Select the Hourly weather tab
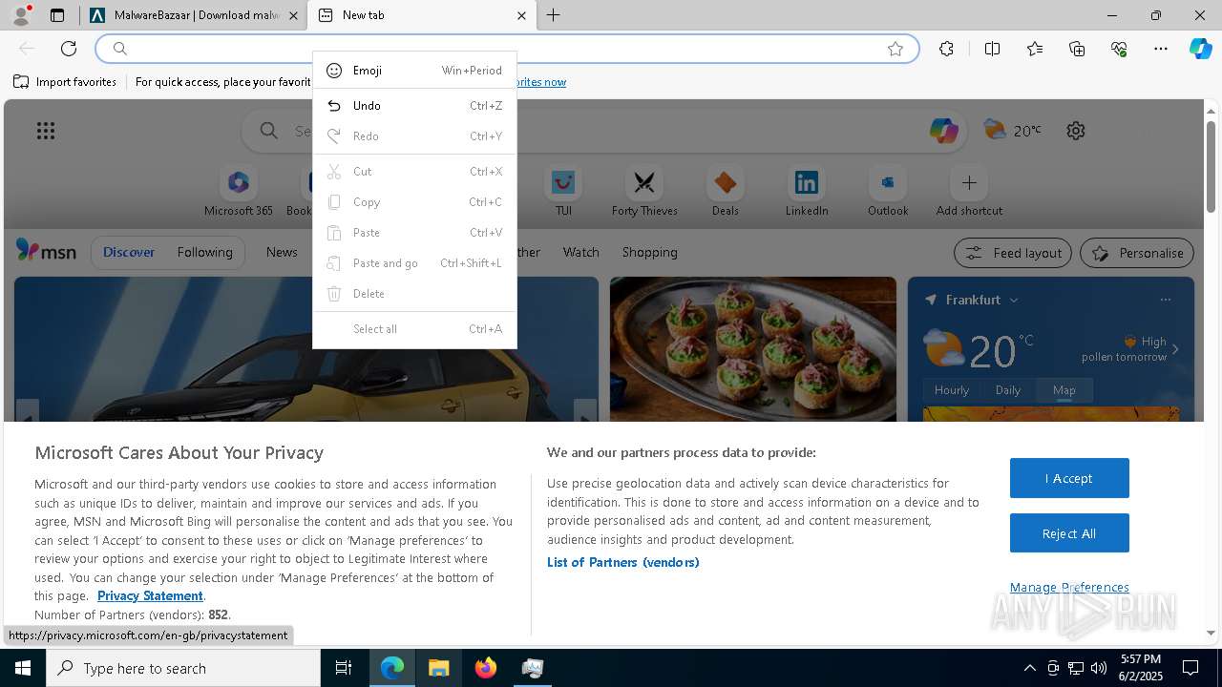Screen dimensions: 1222x687 pos(952,390)
